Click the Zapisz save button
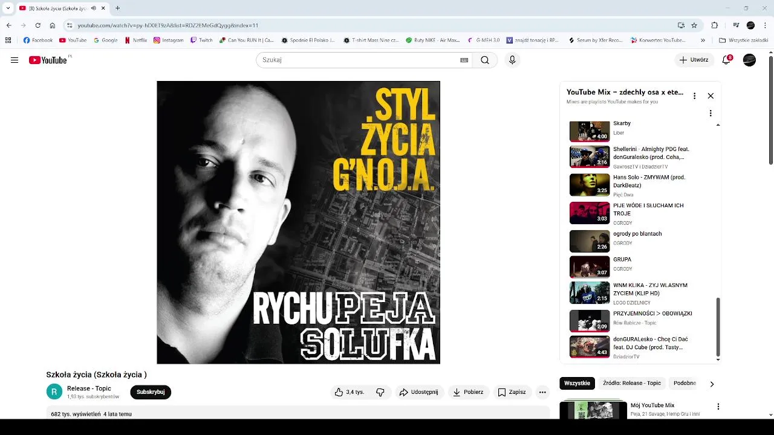Screen dimensions: 774x435 pos(512,392)
